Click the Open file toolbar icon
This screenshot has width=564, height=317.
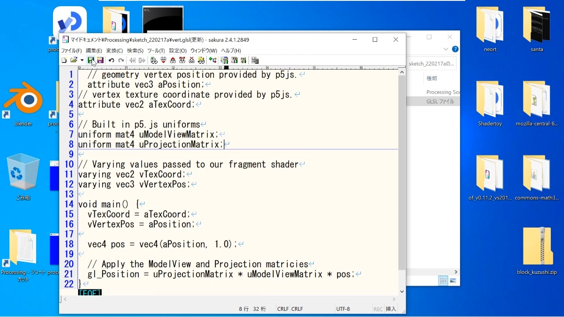point(73,60)
